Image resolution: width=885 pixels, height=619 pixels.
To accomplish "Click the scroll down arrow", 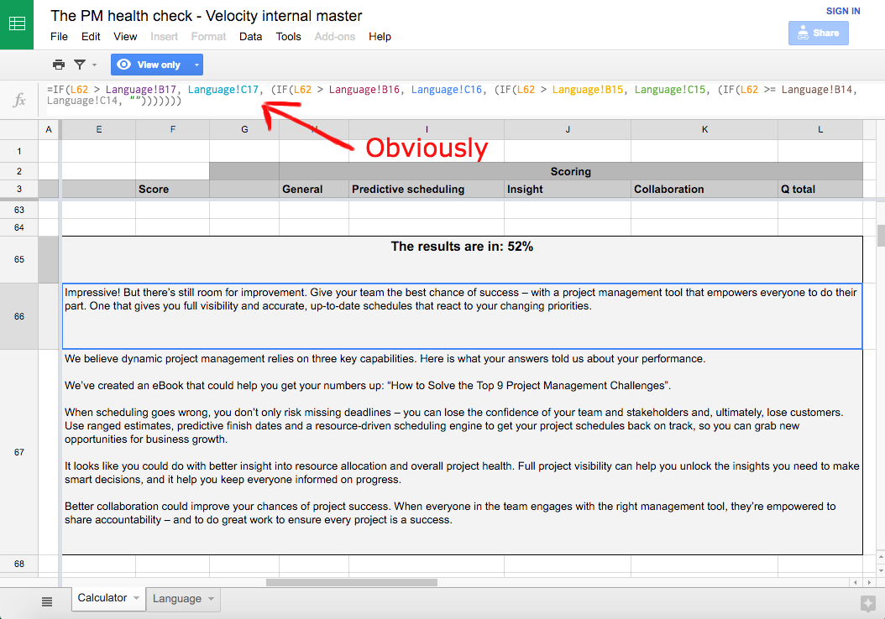I will pos(881,570).
